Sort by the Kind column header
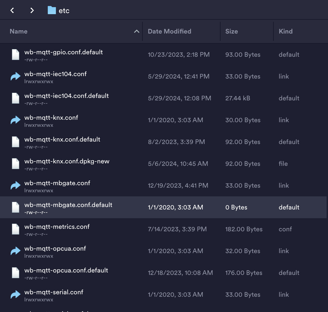328x312 pixels. [x=286, y=31]
